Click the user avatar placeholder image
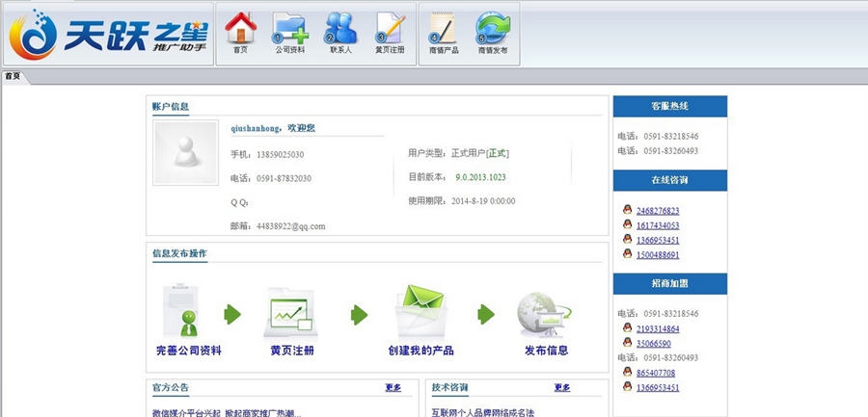868x417 pixels. click(x=185, y=152)
